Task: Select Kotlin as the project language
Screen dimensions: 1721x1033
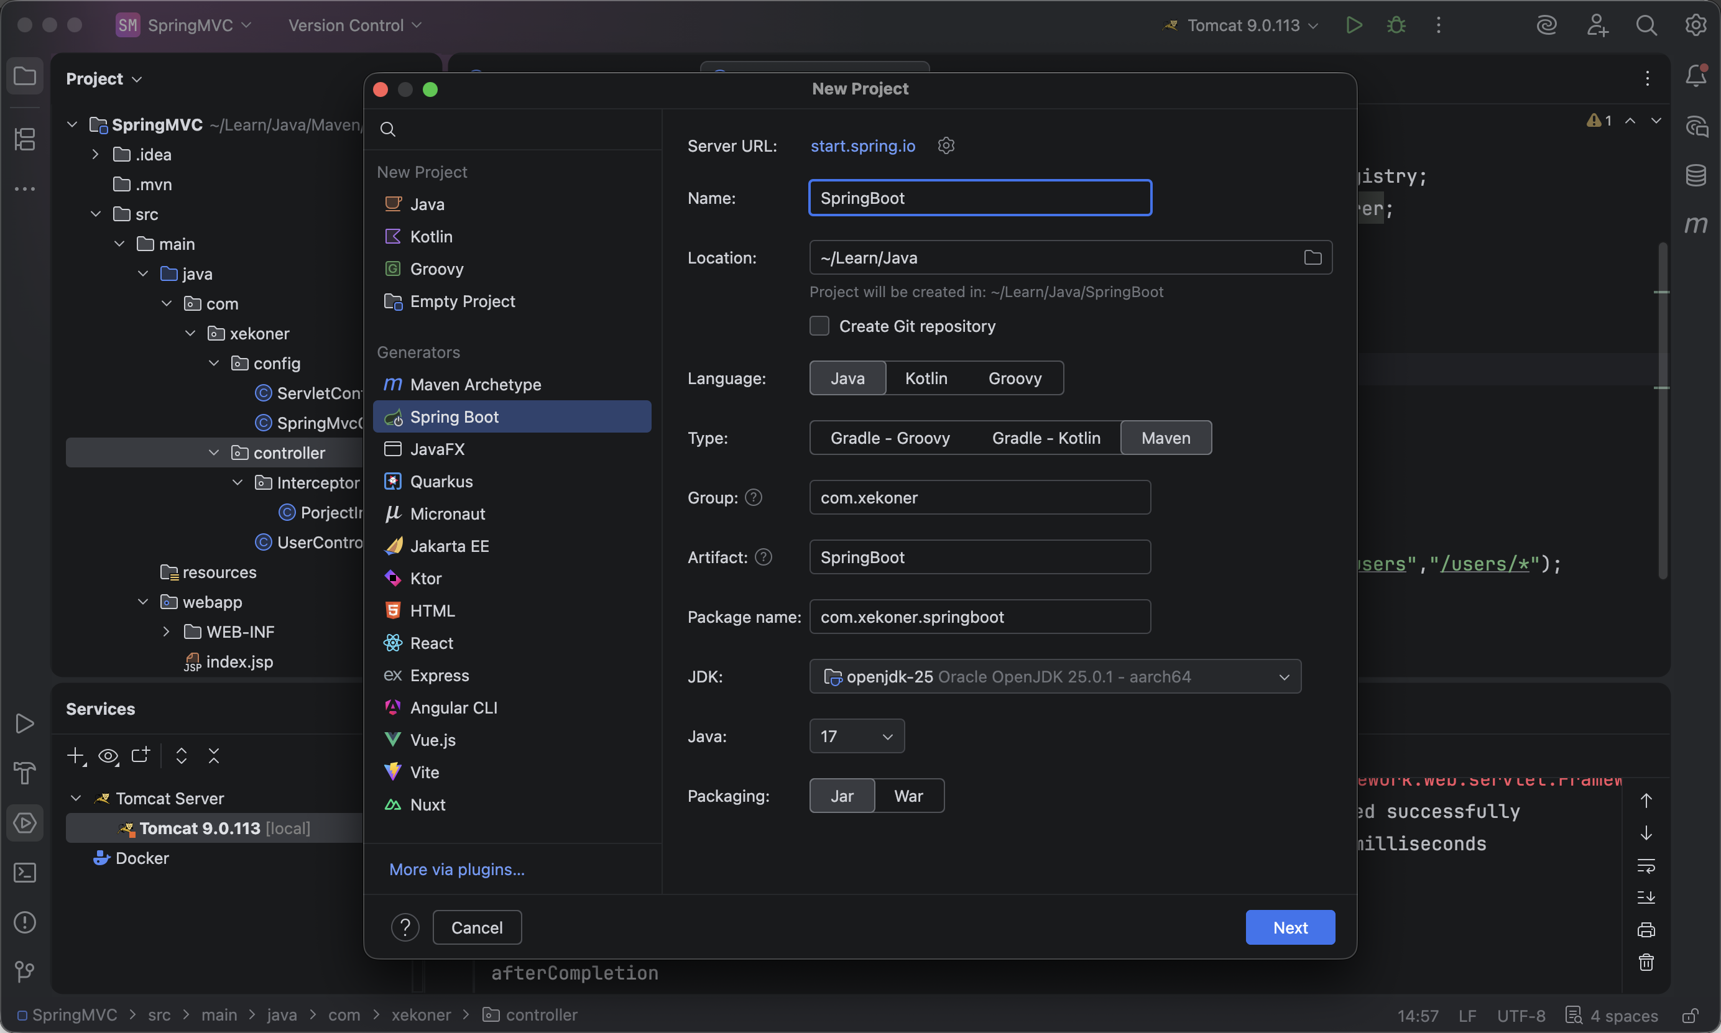Action: click(x=925, y=378)
